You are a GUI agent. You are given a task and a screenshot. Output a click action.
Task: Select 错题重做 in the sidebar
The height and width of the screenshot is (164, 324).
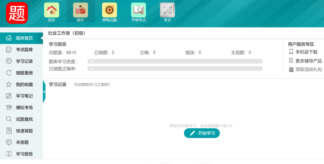coord(21,73)
